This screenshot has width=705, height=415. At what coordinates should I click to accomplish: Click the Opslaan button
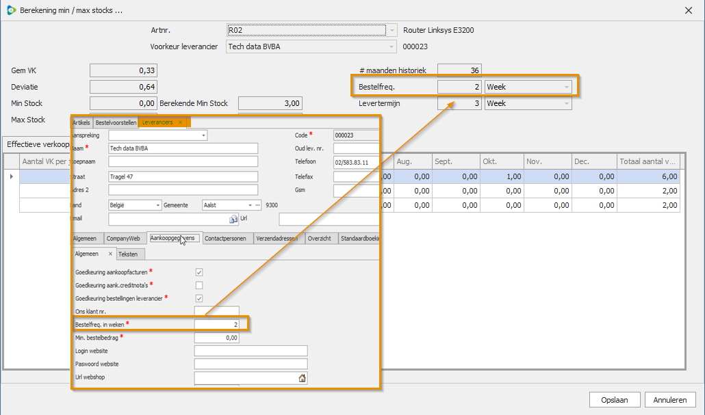pyautogui.click(x=614, y=400)
